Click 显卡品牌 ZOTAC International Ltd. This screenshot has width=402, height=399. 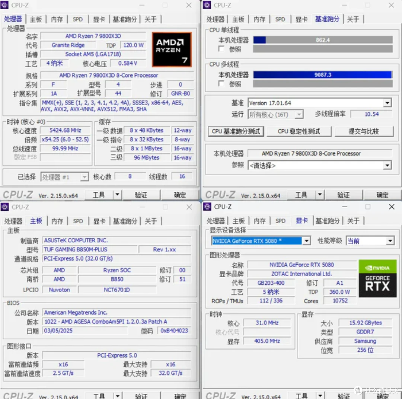click(302, 274)
